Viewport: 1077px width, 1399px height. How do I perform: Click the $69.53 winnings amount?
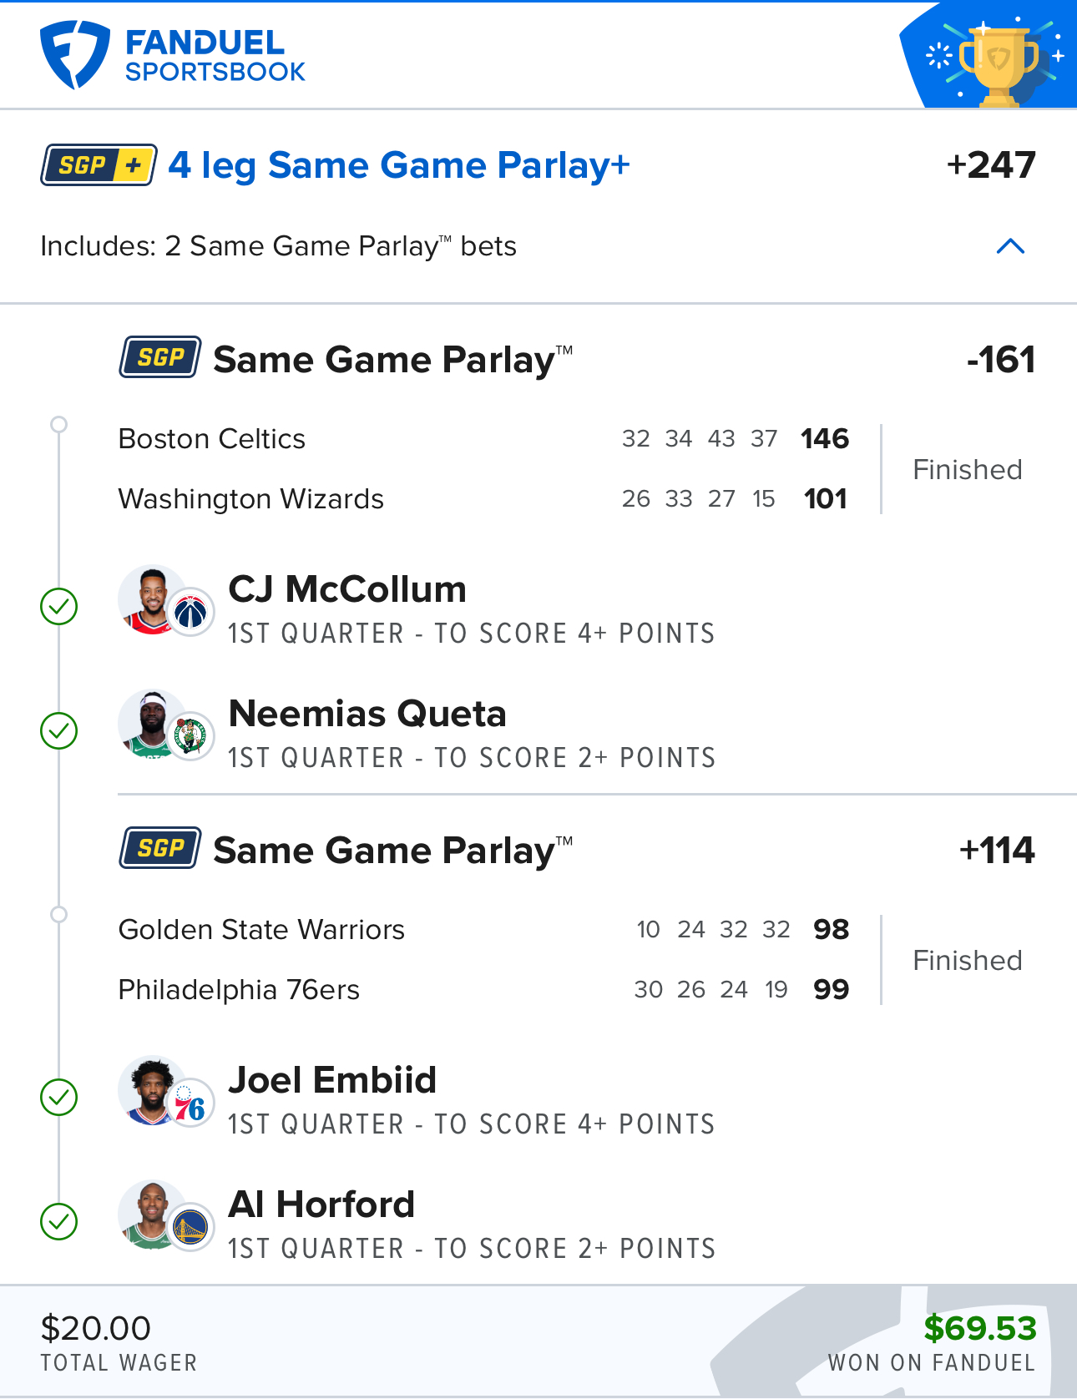coord(979,1328)
